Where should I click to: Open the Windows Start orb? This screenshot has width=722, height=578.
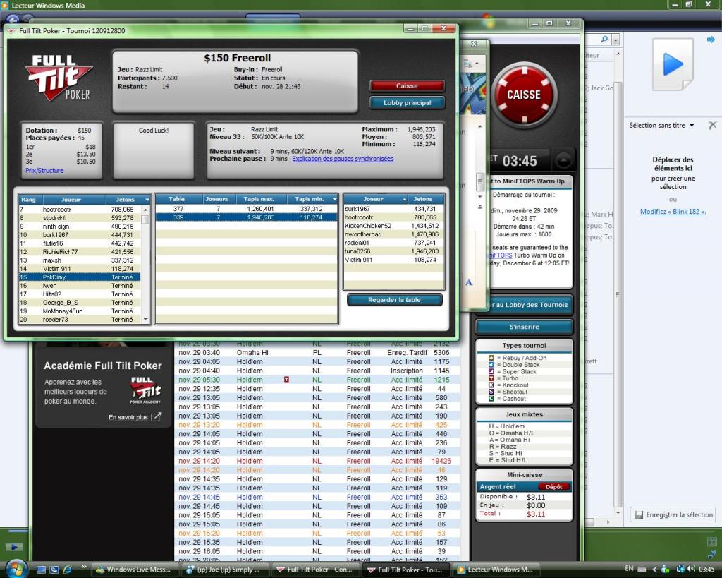coord(17,570)
